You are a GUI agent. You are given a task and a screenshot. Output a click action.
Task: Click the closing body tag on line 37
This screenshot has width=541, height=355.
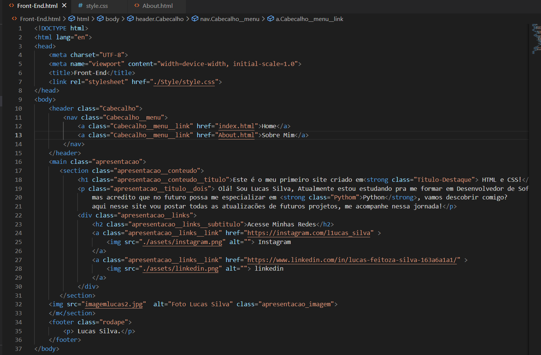[x=47, y=349]
